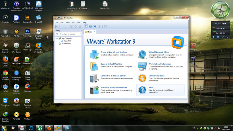Click the open virtual machine folder icon
The height and width of the screenshot is (131, 233).
(94, 66)
